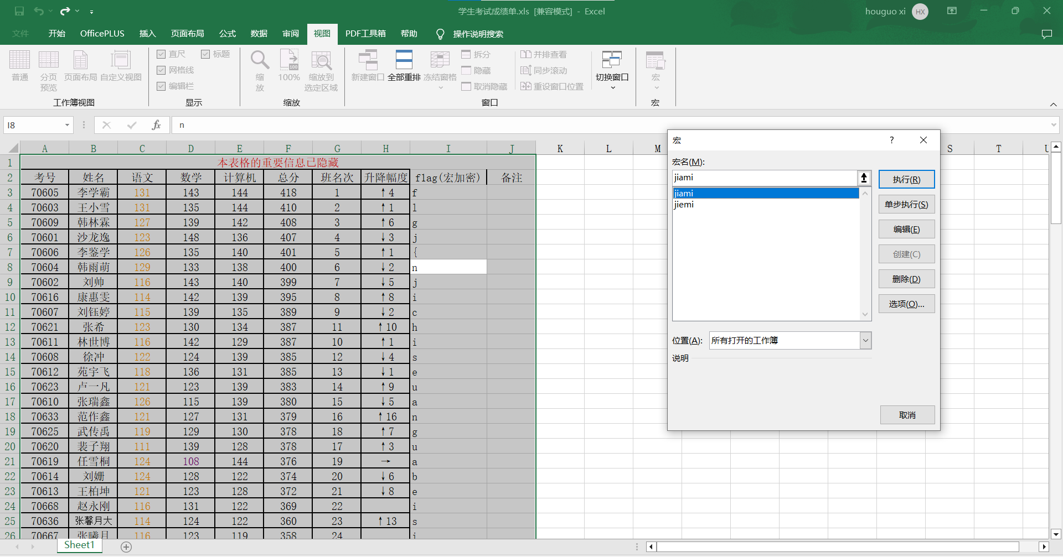
Task: Click Run (执行) button in macro dialog
Action: [x=906, y=179]
